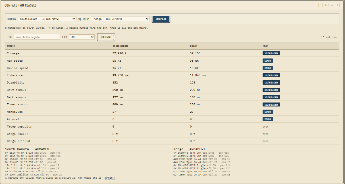Sort by the KONGO column header

[x=194, y=46]
